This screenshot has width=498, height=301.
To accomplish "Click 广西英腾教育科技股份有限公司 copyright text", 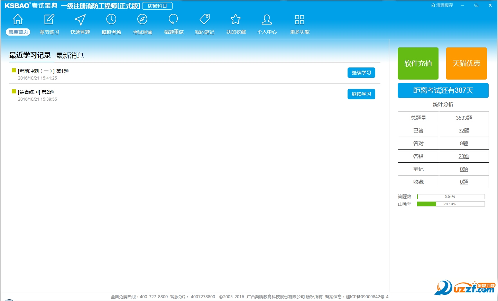I will [x=276, y=297].
